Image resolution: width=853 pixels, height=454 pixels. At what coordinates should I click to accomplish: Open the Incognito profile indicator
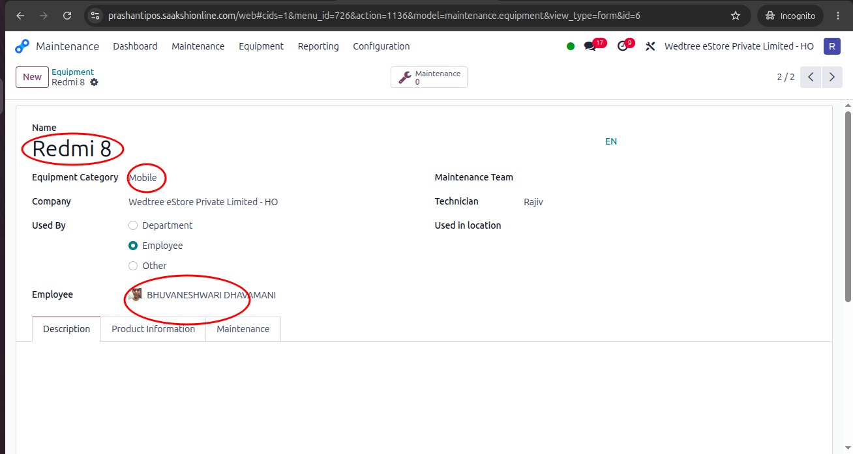[790, 16]
